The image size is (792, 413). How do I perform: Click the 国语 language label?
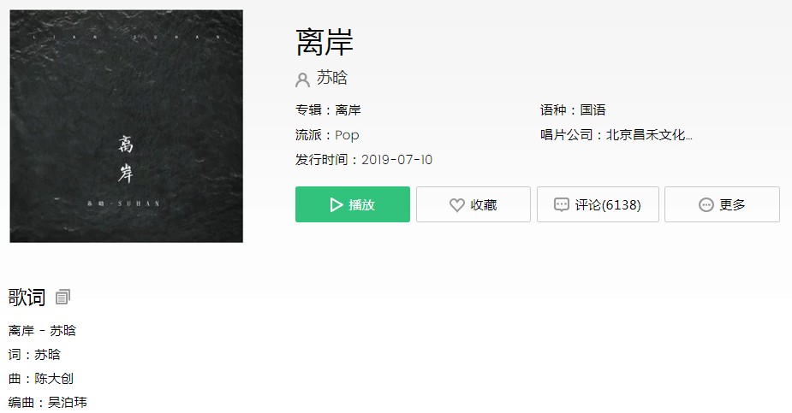tap(593, 110)
